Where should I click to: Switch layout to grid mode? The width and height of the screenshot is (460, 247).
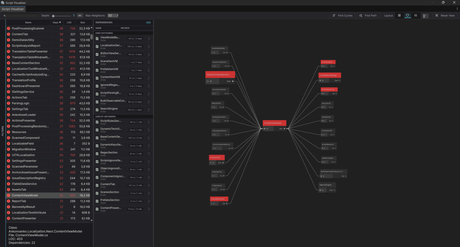coord(399,15)
